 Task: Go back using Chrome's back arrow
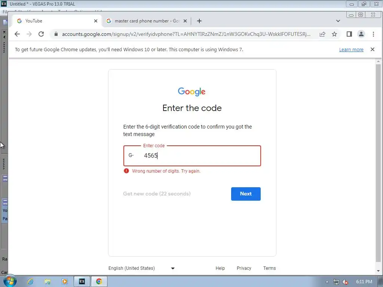17,34
